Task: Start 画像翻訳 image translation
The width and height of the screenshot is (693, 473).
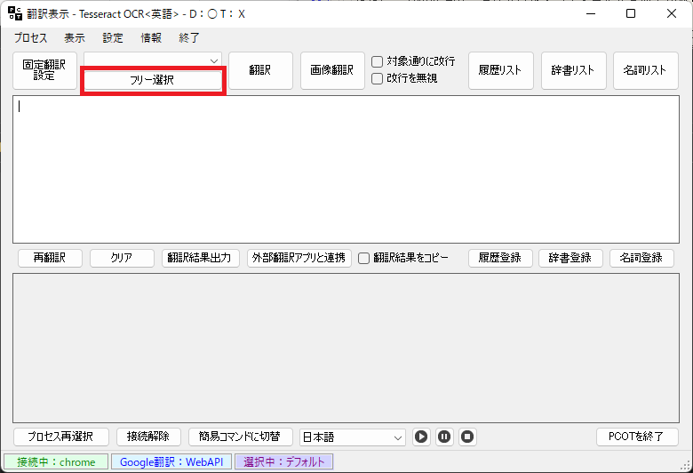Action: coord(332,70)
